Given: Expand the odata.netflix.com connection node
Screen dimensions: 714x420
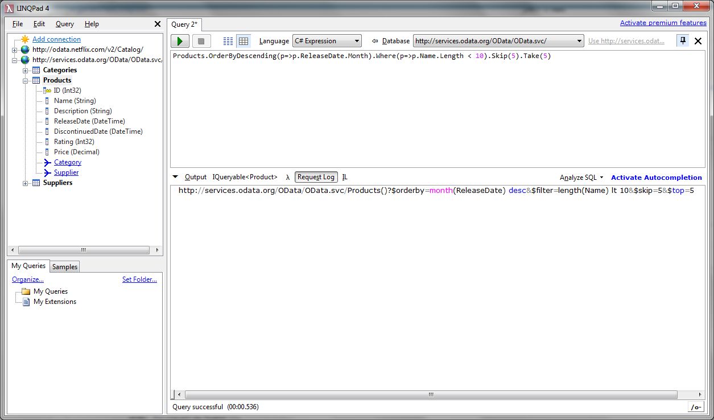Looking at the screenshot, I should pyautogui.click(x=15, y=50).
